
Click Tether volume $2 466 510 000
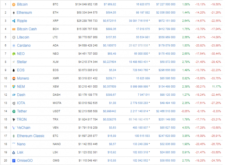tap(166, 111)
